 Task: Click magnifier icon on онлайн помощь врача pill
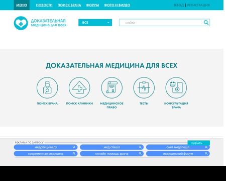click(x=140, y=153)
